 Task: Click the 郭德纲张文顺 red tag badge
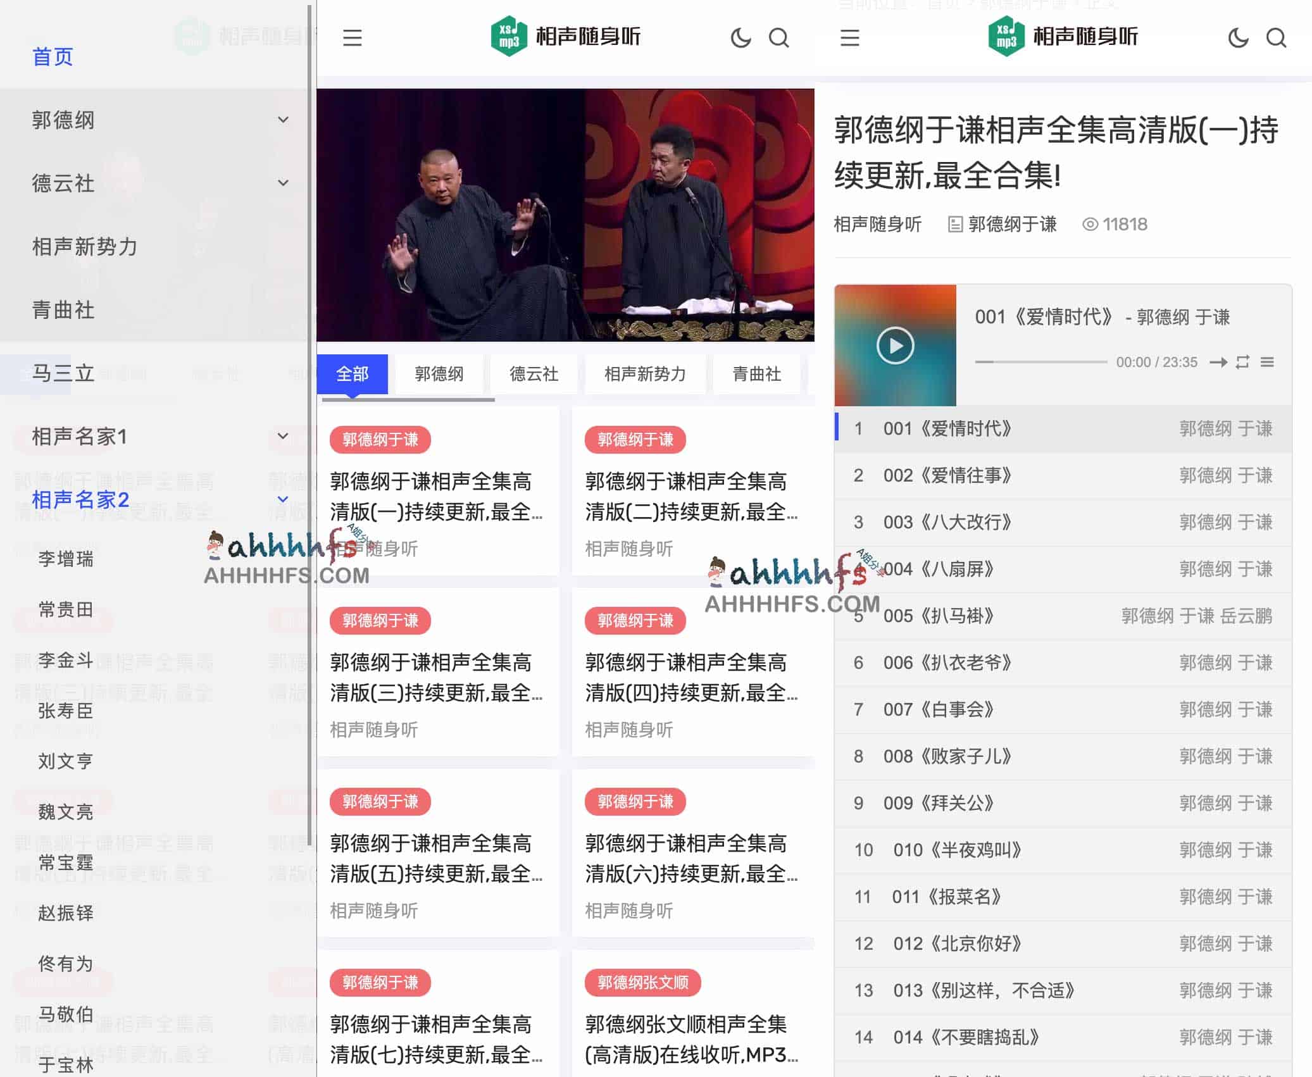click(x=643, y=983)
